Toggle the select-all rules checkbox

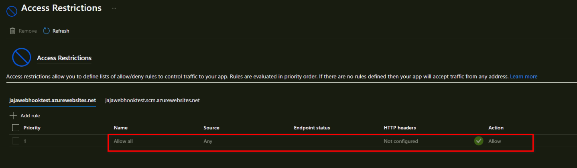point(16,128)
